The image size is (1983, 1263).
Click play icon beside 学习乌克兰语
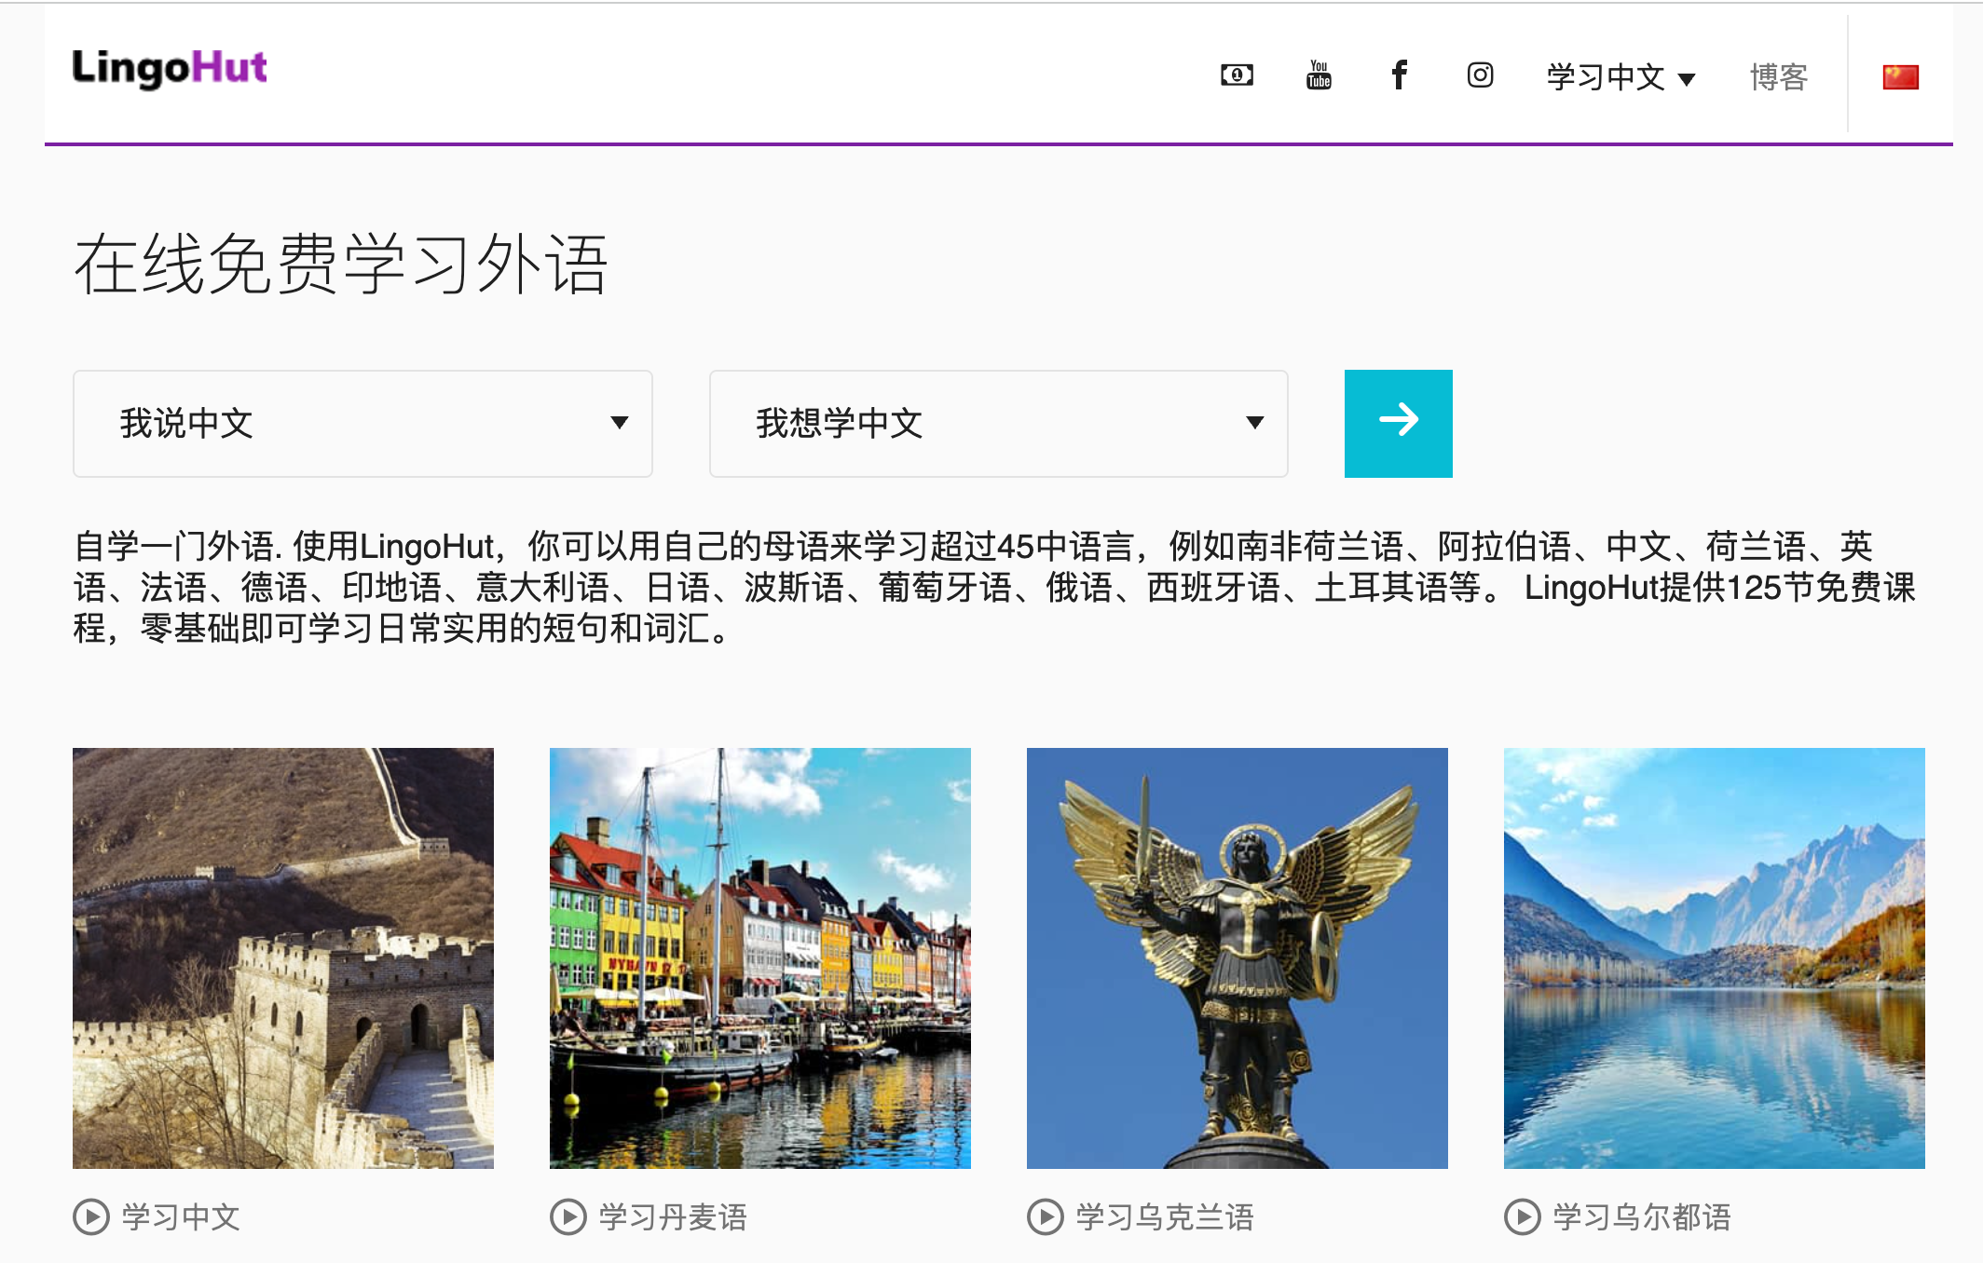click(x=1046, y=1216)
